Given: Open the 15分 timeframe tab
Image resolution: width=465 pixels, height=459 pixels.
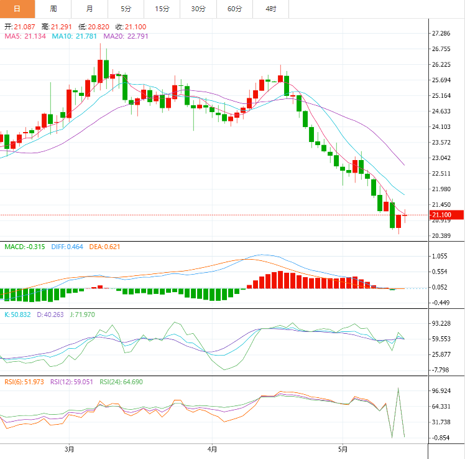Looking at the screenshot, I should (x=162, y=9).
